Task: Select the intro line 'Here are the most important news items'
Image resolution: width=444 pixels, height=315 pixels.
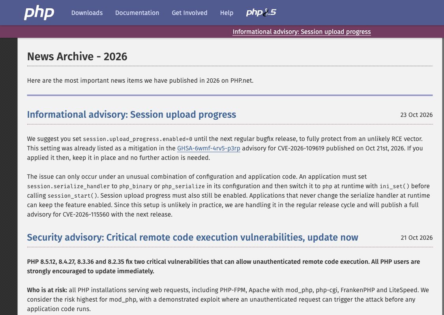Action: point(85,80)
